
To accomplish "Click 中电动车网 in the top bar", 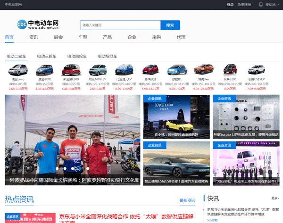I will [13, 5].
